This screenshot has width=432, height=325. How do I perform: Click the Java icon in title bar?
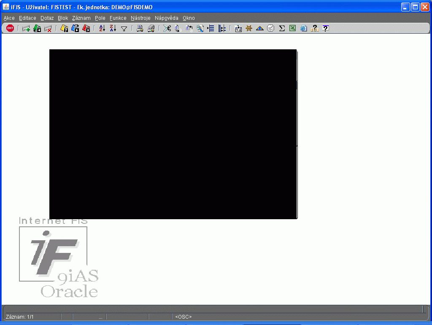tap(6, 7)
